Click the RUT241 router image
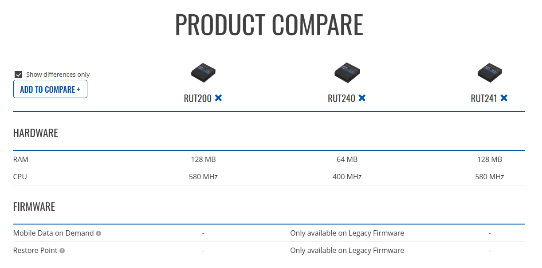The height and width of the screenshot is (268, 542). (x=489, y=72)
